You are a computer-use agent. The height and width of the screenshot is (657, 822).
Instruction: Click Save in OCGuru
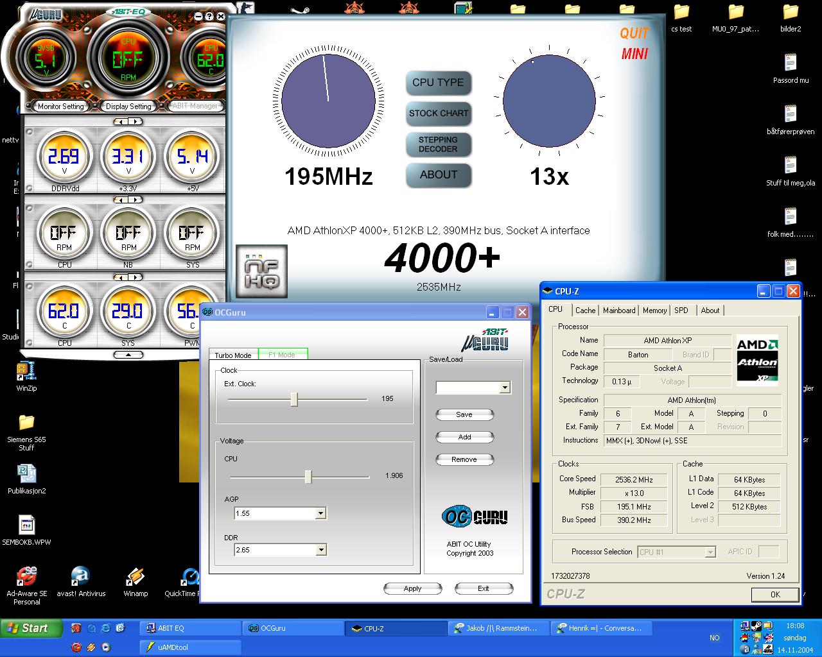(464, 414)
